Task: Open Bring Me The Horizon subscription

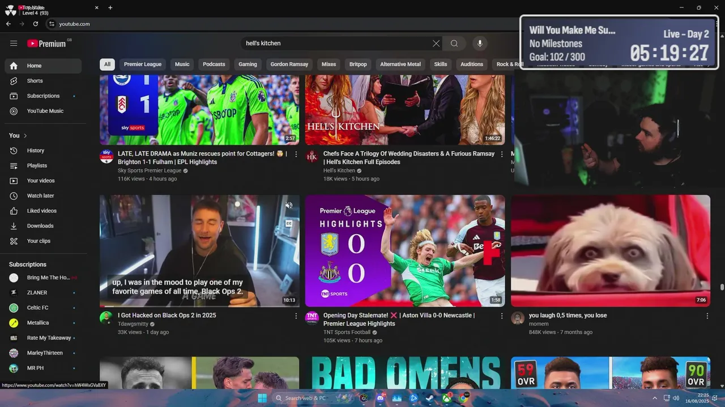Action: 43,278
